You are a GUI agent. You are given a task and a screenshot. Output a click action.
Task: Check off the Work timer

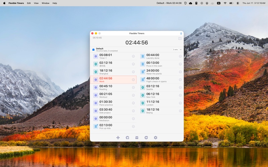(133, 79)
